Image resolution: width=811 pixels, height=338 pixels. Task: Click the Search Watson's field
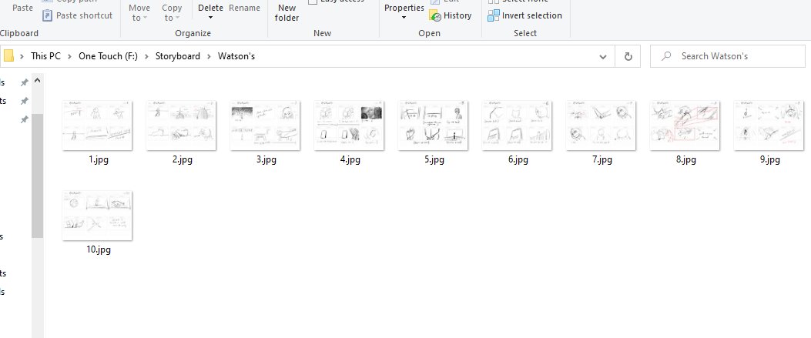pyautogui.click(x=727, y=56)
